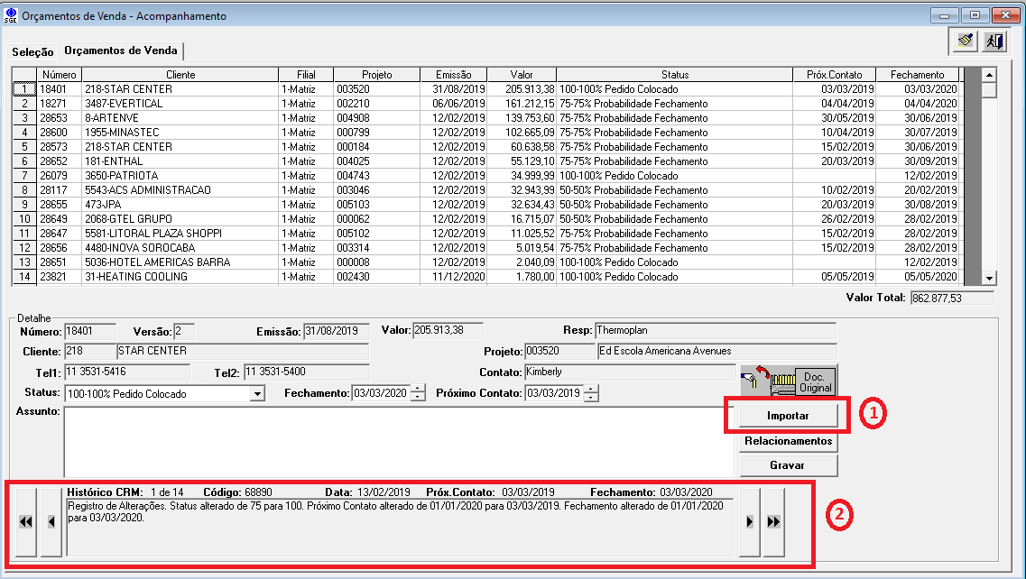The height and width of the screenshot is (579, 1026).
Task: Sort by the Valor column header
Action: (x=521, y=75)
